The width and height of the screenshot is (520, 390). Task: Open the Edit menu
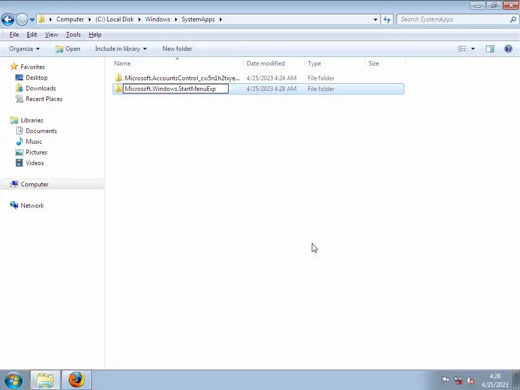(x=32, y=35)
